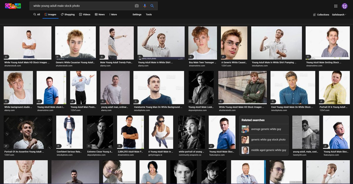
Task: Open related search for middle aged generic white guy
Action: click(x=265, y=150)
